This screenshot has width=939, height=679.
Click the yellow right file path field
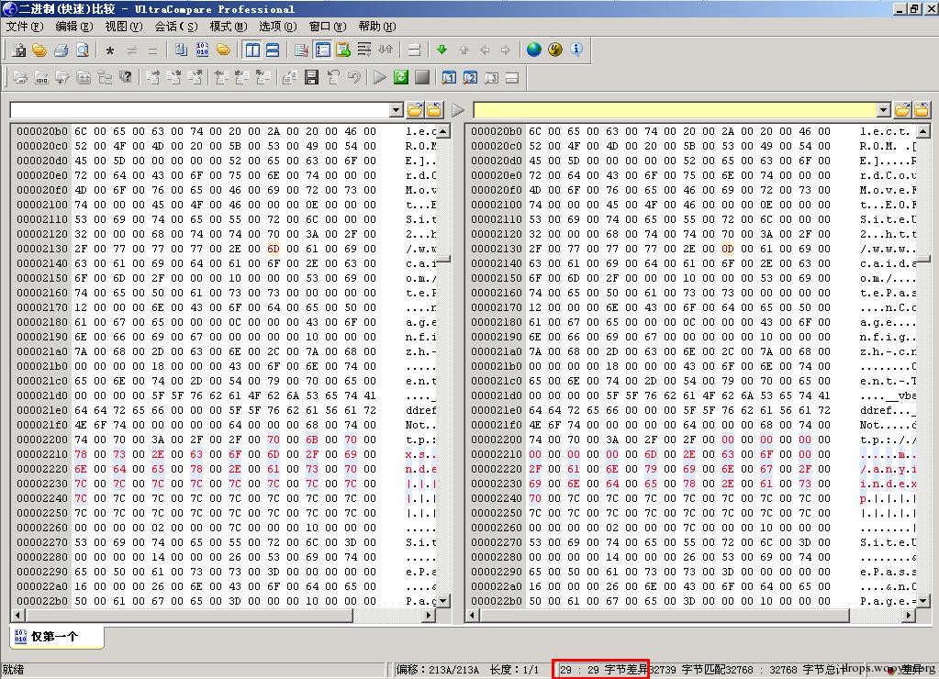pos(675,110)
